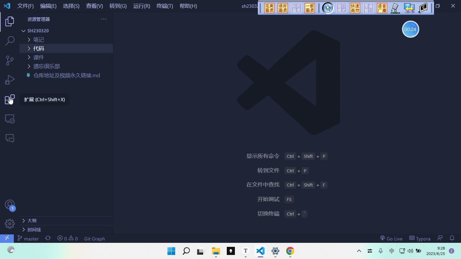Image resolution: width=461 pixels, height=259 pixels.
Task: Open the 终端(T) menu
Action: pyautogui.click(x=165, y=6)
